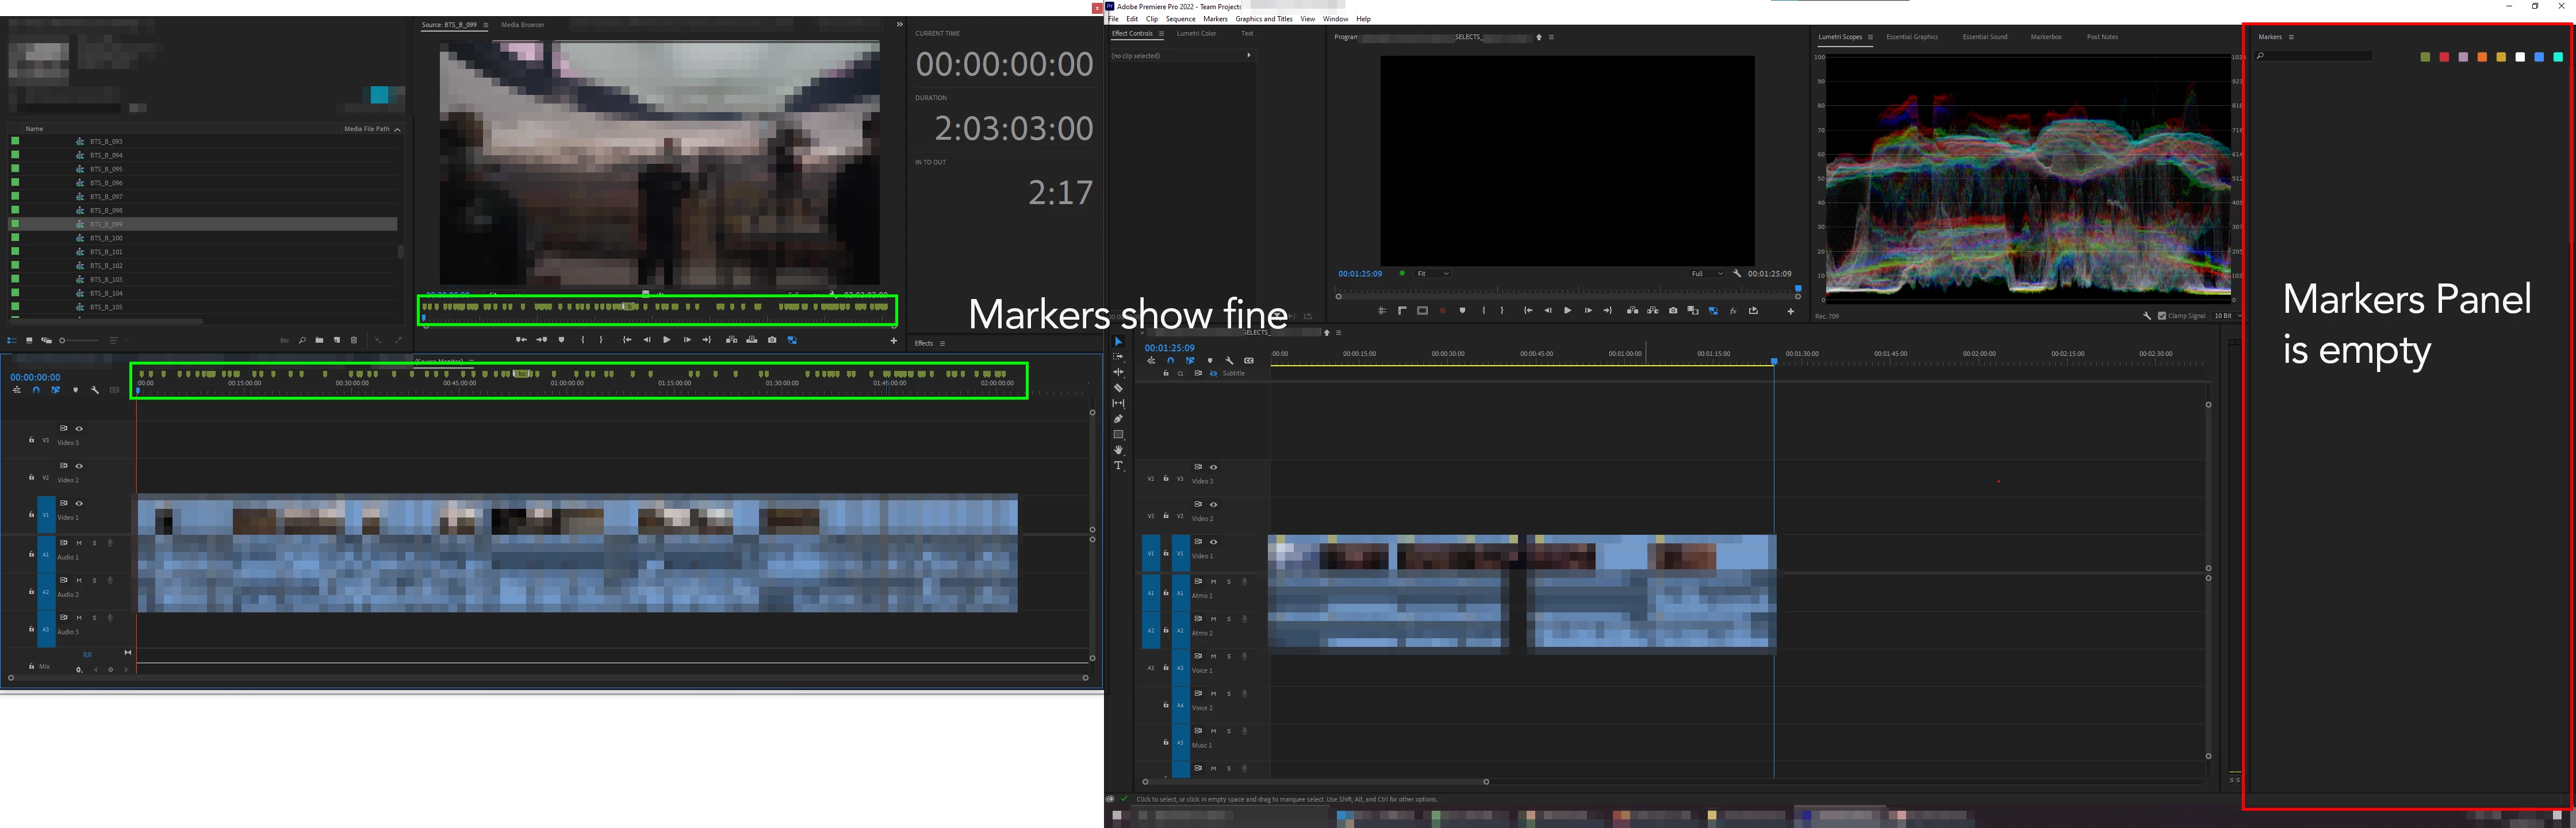Select the Pen tool
The height and width of the screenshot is (828, 2576).
(x=1118, y=419)
